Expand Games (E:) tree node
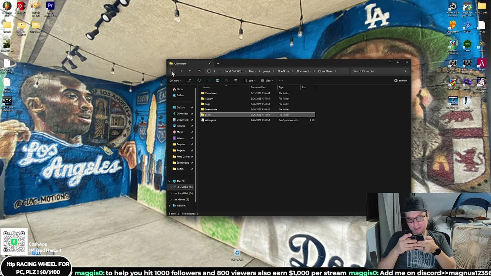 point(171,199)
